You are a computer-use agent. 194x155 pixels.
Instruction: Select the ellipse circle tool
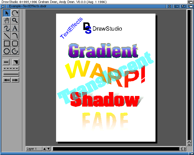[7, 51]
